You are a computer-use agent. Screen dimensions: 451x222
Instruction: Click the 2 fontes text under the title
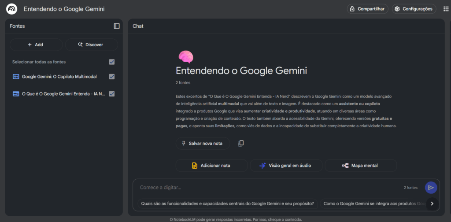pos(183,82)
